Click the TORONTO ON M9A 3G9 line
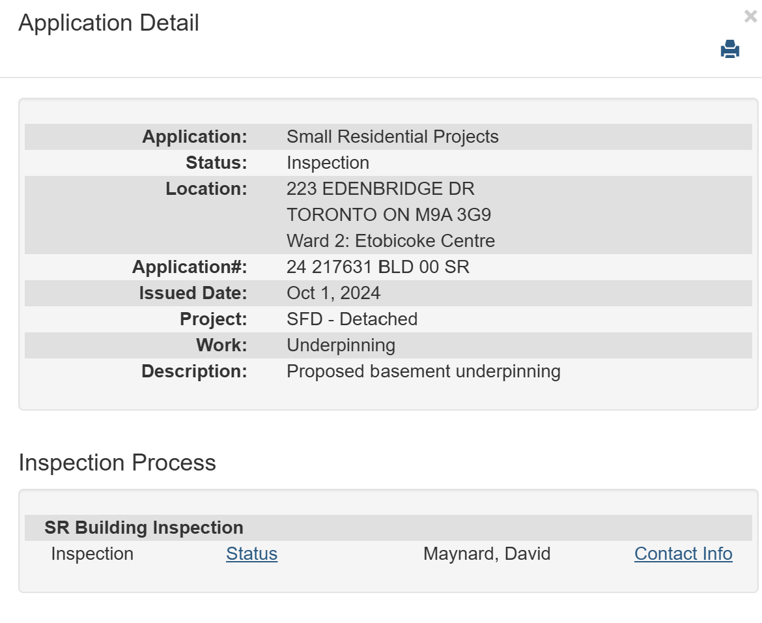Screen dimensions: 762x623 pos(389,215)
